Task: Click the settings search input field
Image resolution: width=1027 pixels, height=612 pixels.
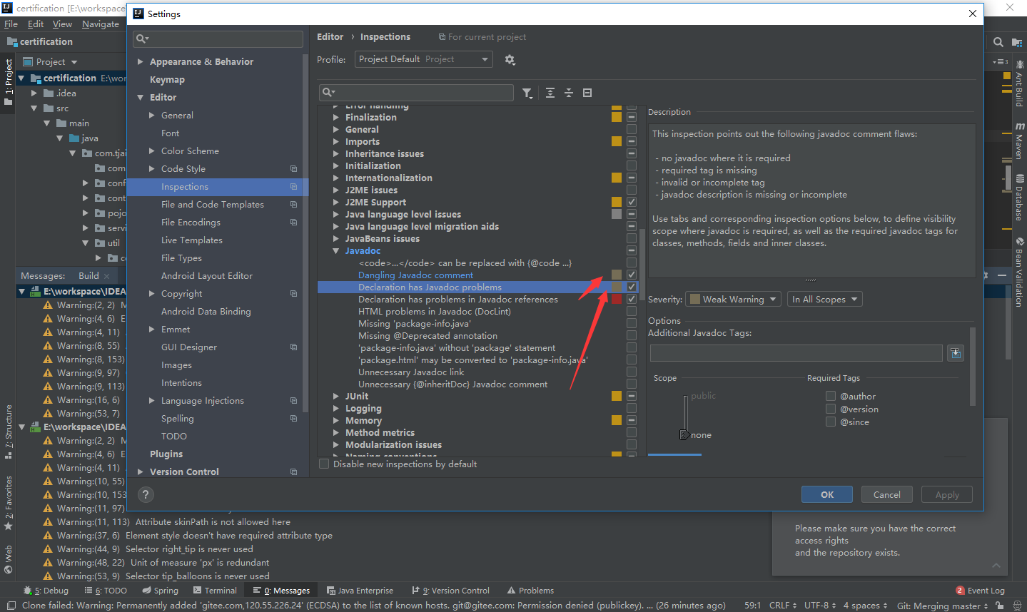Action: [218, 39]
